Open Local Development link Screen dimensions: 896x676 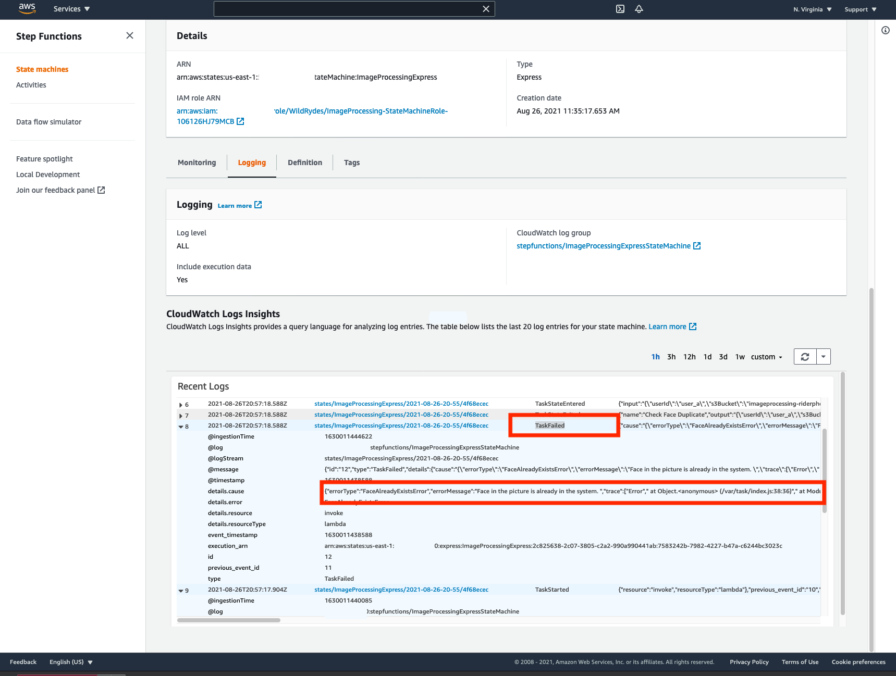click(x=48, y=174)
